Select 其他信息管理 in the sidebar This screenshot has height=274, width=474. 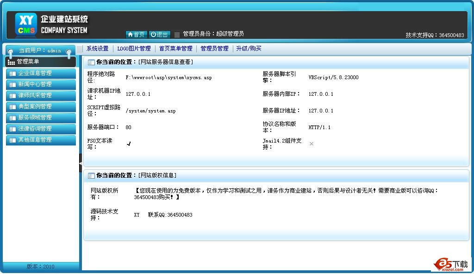coord(41,140)
